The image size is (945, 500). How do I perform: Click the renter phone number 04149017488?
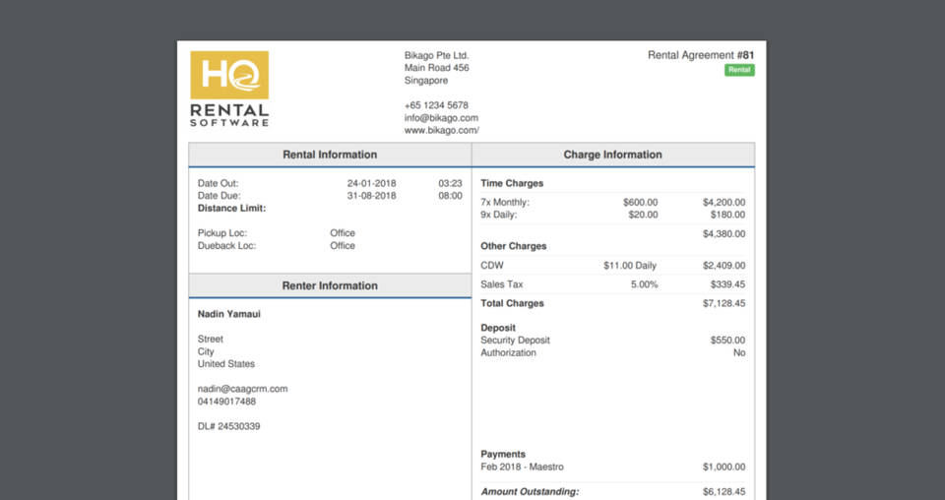pos(226,402)
